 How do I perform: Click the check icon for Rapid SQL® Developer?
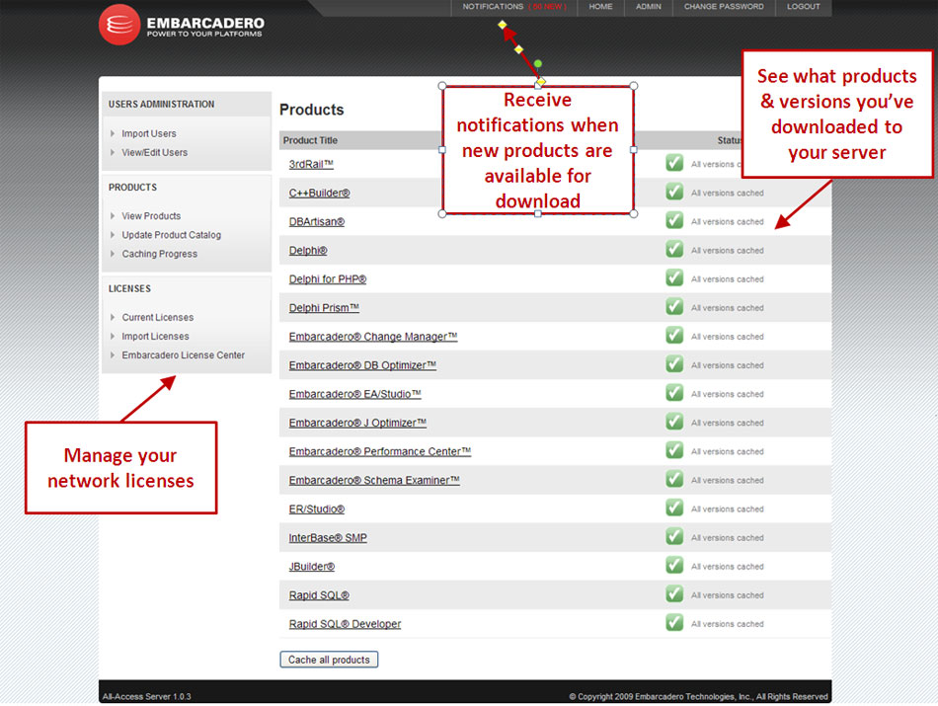[674, 622]
